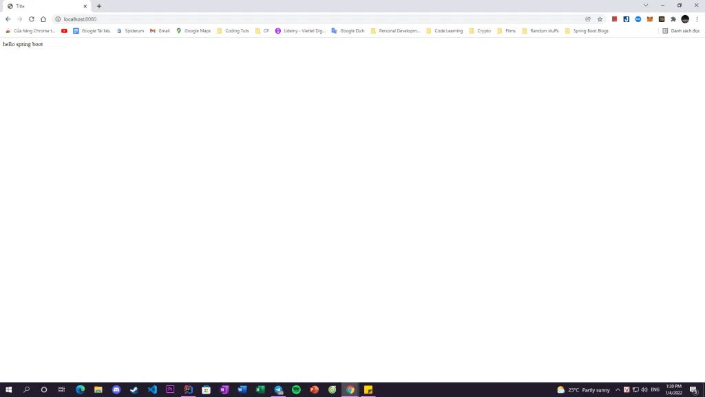This screenshot has height=397, width=705.
Task: Open OneNote from the taskbar
Action: [224, 390]
